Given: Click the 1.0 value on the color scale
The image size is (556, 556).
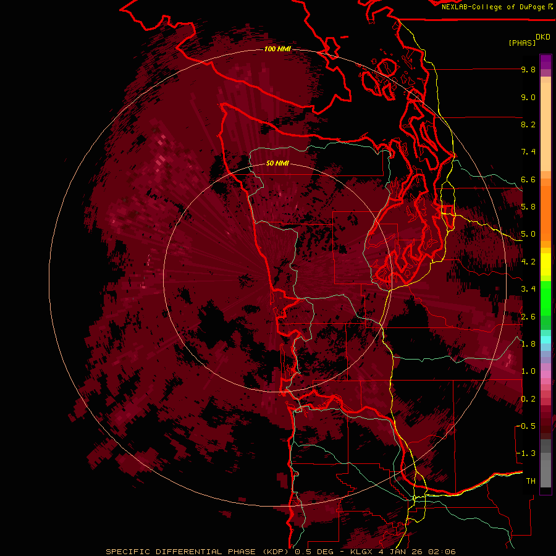Looking at the screenshot, I should [528, 371].
